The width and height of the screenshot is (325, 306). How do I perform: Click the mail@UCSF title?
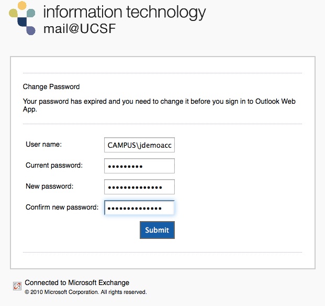80,29
